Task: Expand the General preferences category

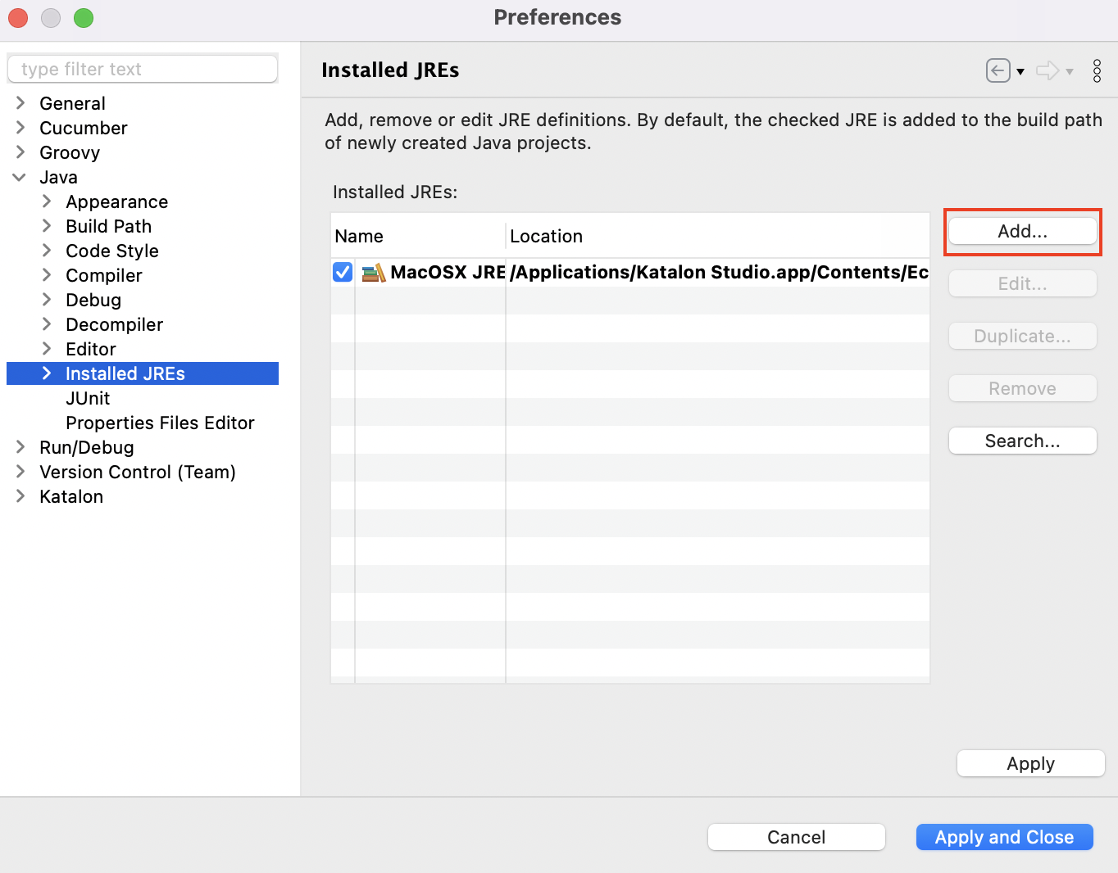Action: point(20,103)
